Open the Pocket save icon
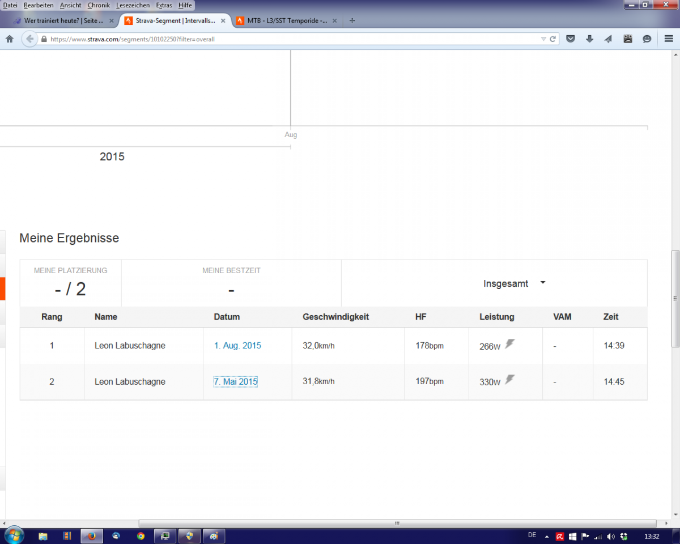 [x=571, y=39]
